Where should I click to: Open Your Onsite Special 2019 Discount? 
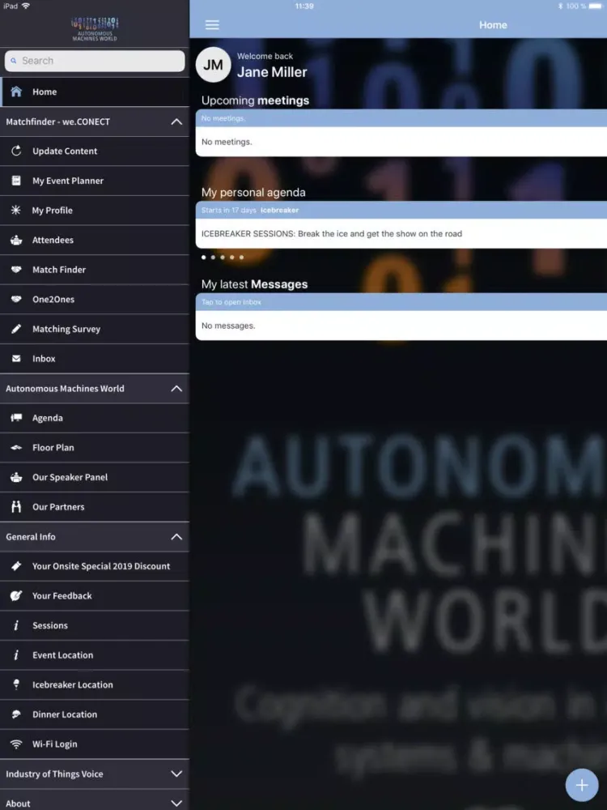click(x=95, y=566)
